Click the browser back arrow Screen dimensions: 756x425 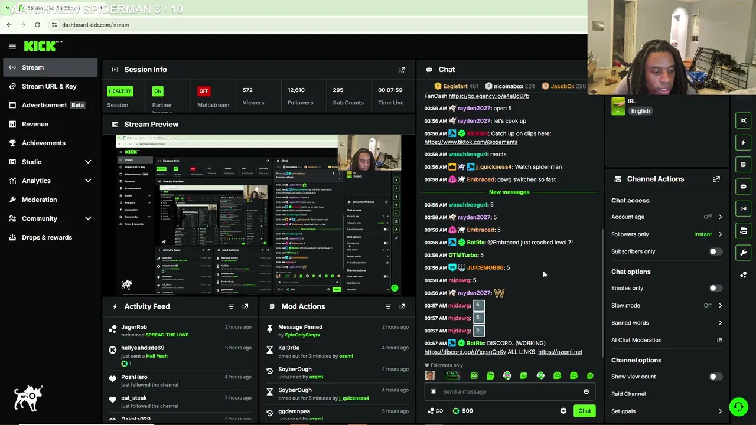(x=9, y=25)
